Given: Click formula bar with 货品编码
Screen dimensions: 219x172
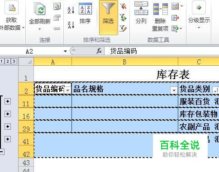Looking at the screenshot, I should click(x=162, y=51).
